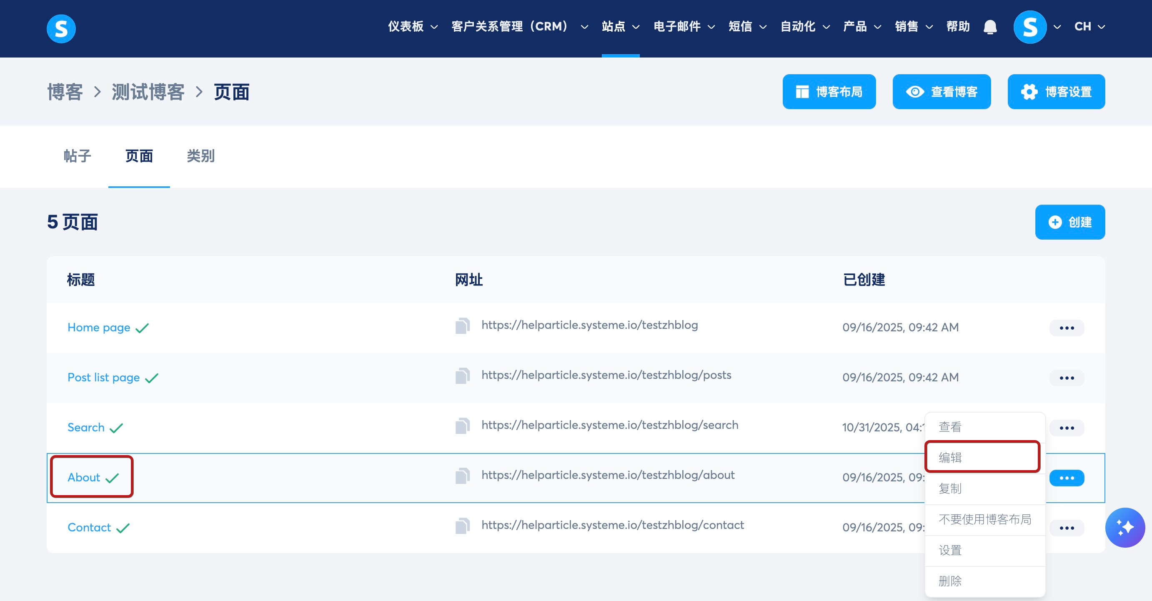This screenshot has height=601, width=1152.
Task: Open the About page link
Action: pyautogui.click(x=84, y=477)
